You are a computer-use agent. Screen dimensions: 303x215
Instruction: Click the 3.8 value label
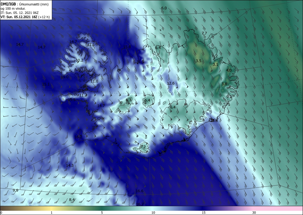(x=224, y=84)
